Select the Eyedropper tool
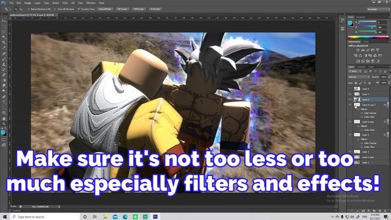Viewport: 391px width, 220px height. point(4,48)
